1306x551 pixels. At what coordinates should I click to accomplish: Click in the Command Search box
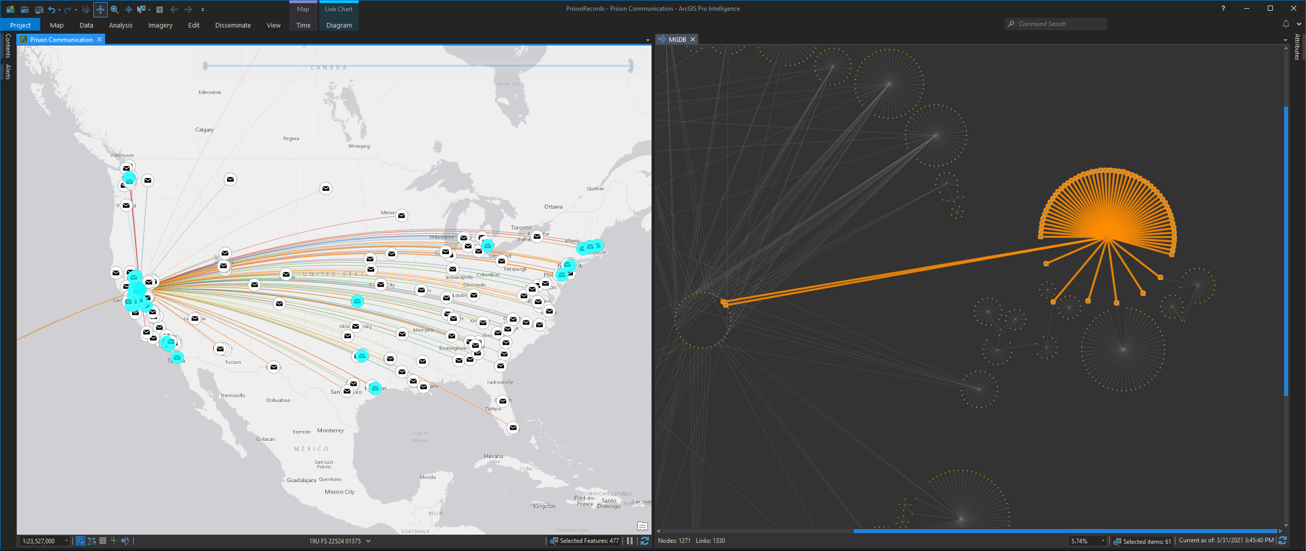pos(1056,24)
